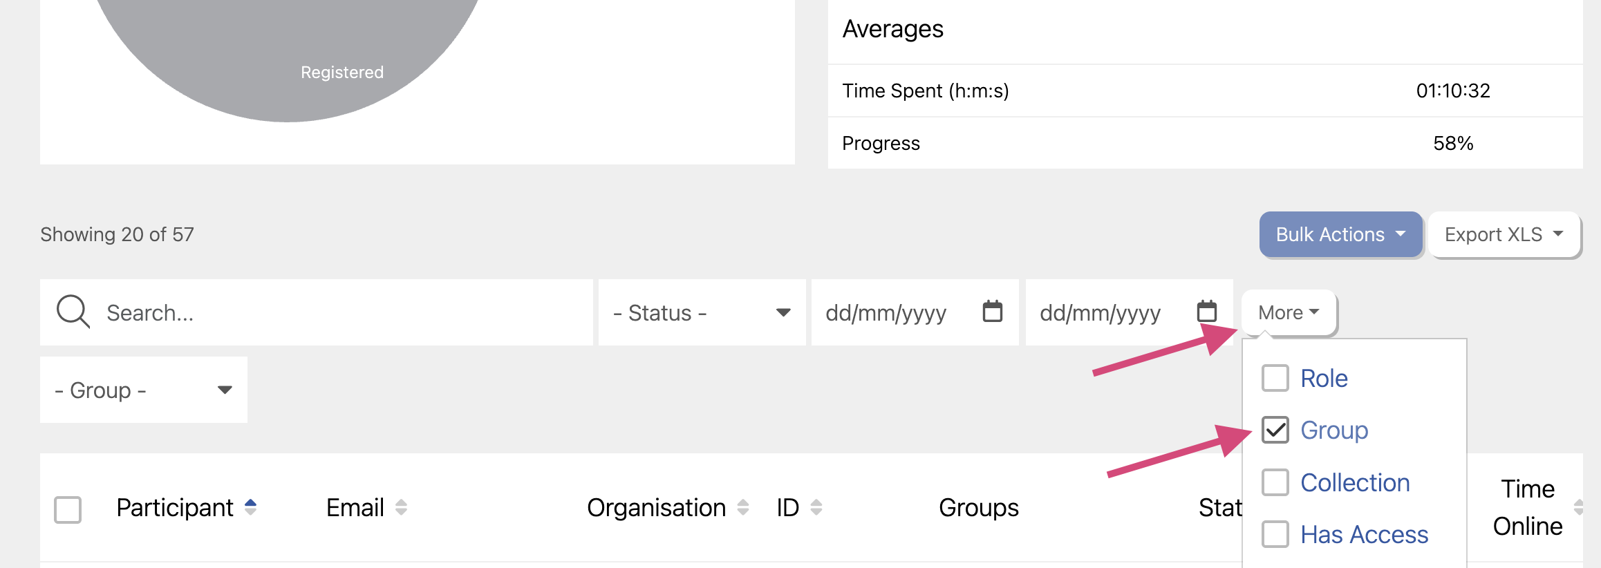Click the Registered pie chart segment

pos(290,55)
